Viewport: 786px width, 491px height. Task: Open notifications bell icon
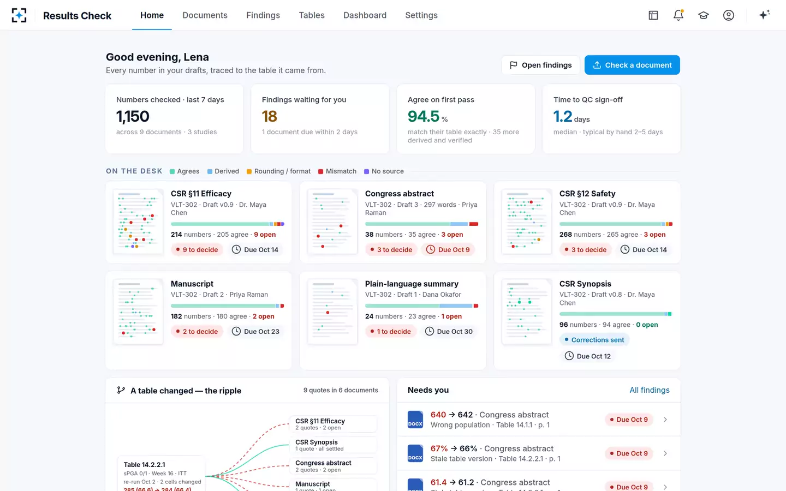[x=678, y=15]
